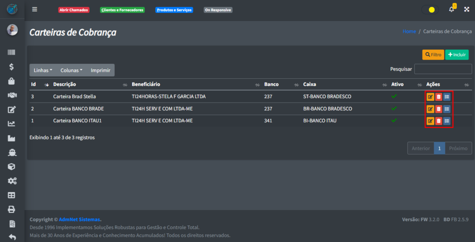
Task: Click the edit icon for Carteira Brad Stella
Action: tap(430, 97)
